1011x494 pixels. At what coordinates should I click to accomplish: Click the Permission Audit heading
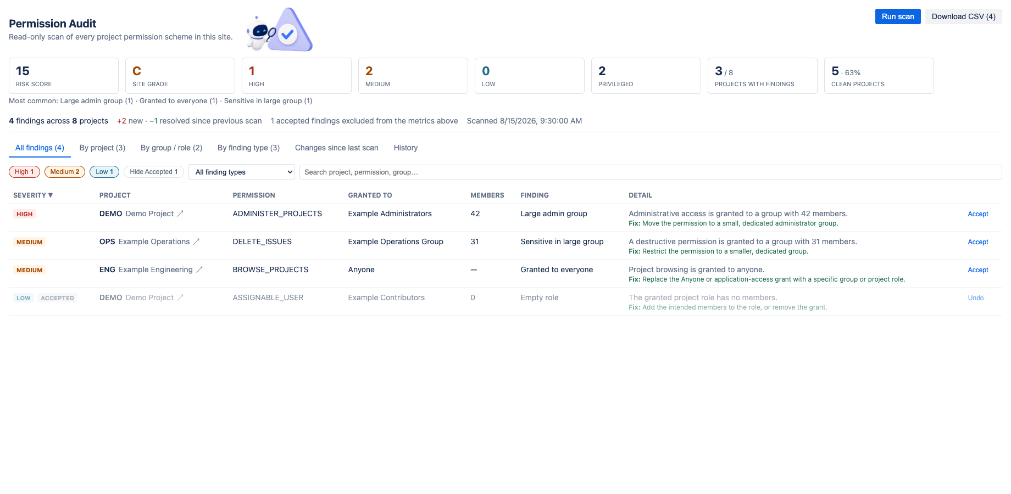52,24
